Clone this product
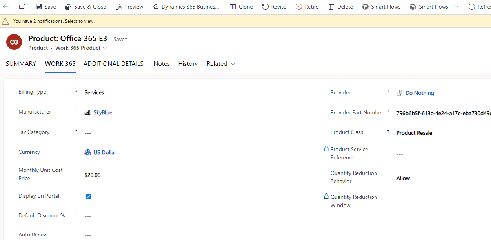This screenshot has width=491, height=240. tap(241, 7)
